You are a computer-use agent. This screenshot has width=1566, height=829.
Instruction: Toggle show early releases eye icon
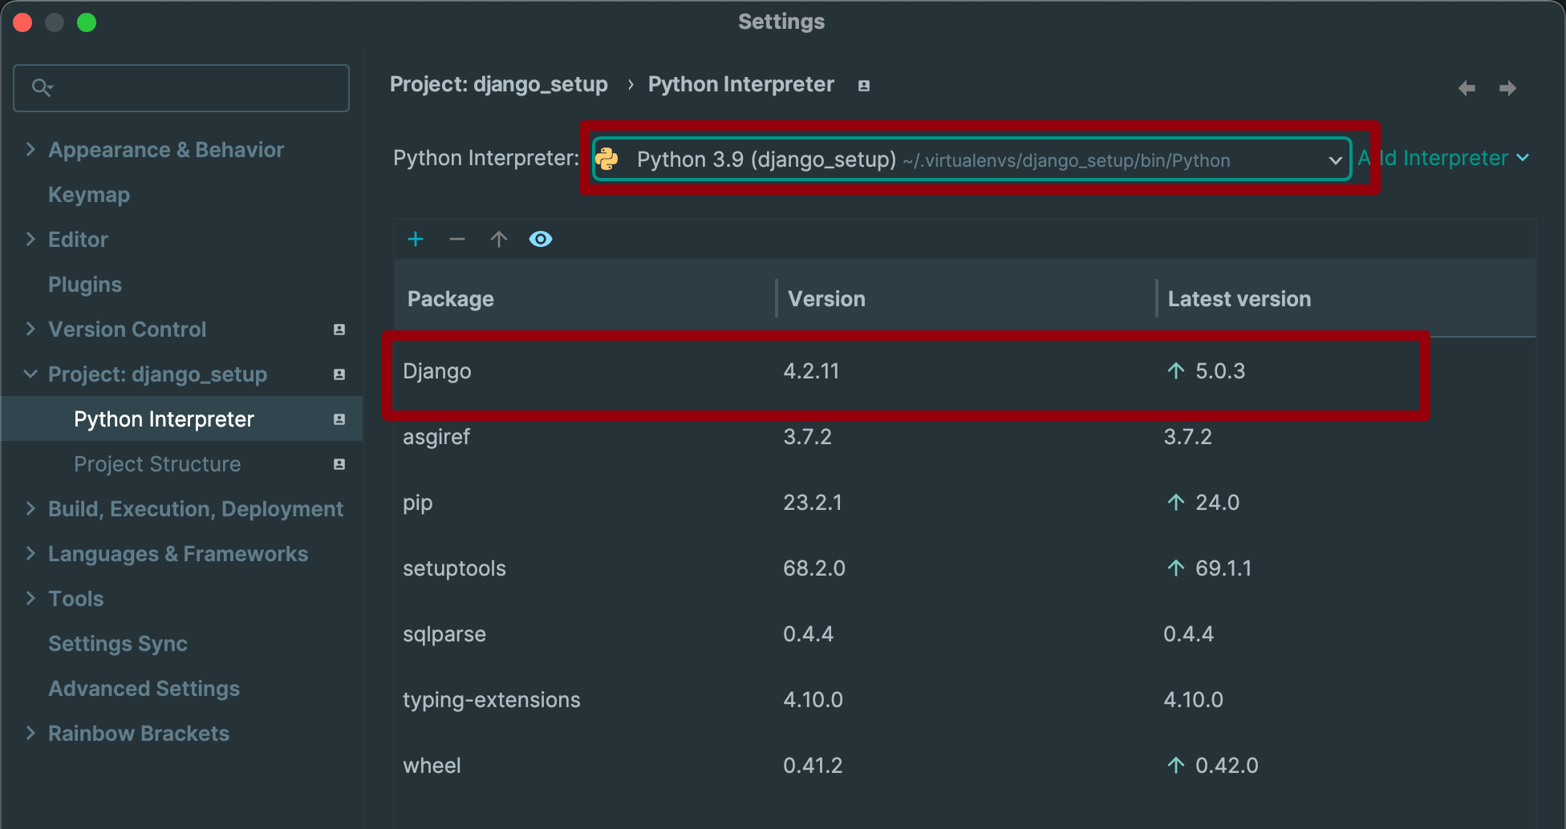541,239
